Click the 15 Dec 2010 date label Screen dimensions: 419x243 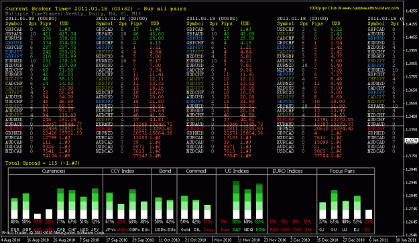[x=327, y=240]
